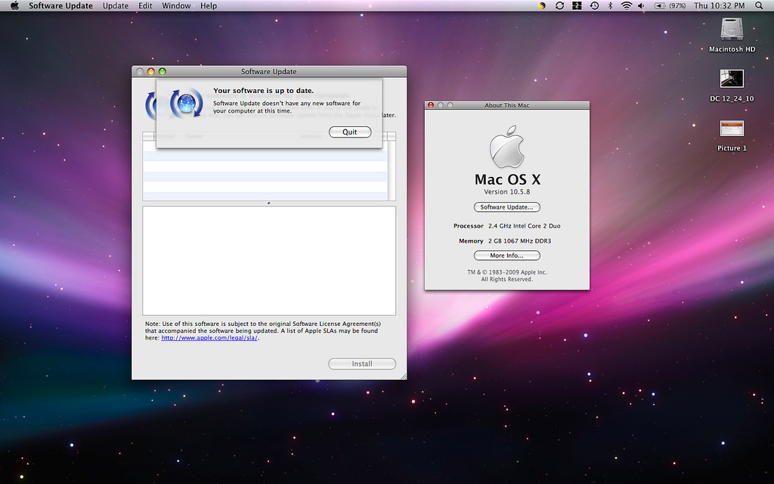This screenshot has height=484, width=774.
Task: Click the Mac OS X heading text
Action: click(507, 178)
